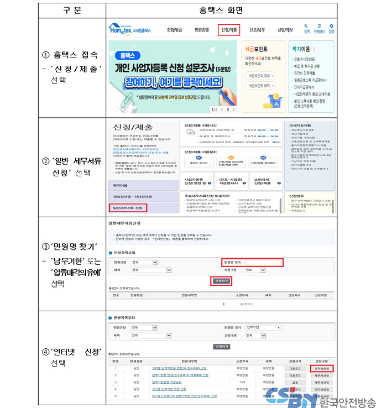The height and width of the screenshot is (408, 376).
Task: Click 인터넷신청 button in row 4
Action: [x=322, y=390]
